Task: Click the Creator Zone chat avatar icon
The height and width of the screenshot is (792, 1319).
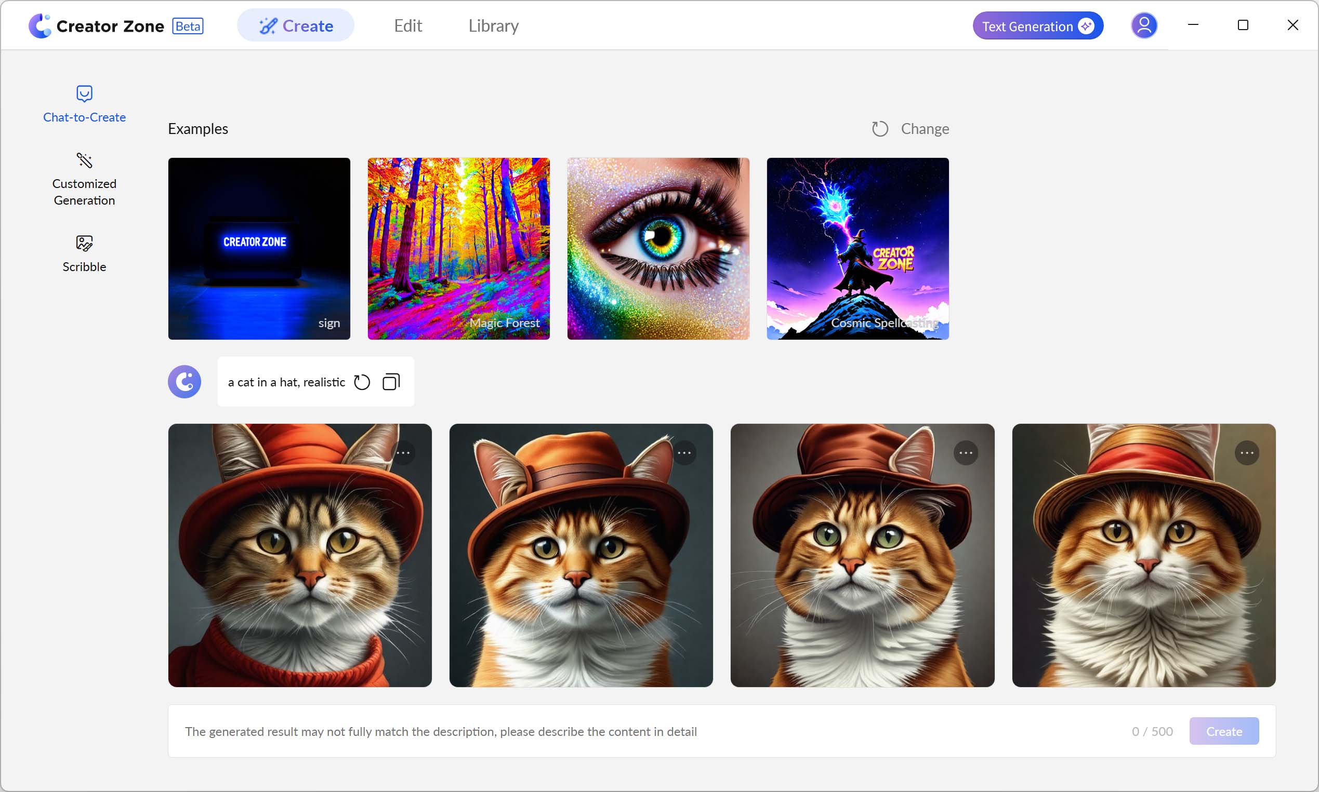Action: (185, 382)
